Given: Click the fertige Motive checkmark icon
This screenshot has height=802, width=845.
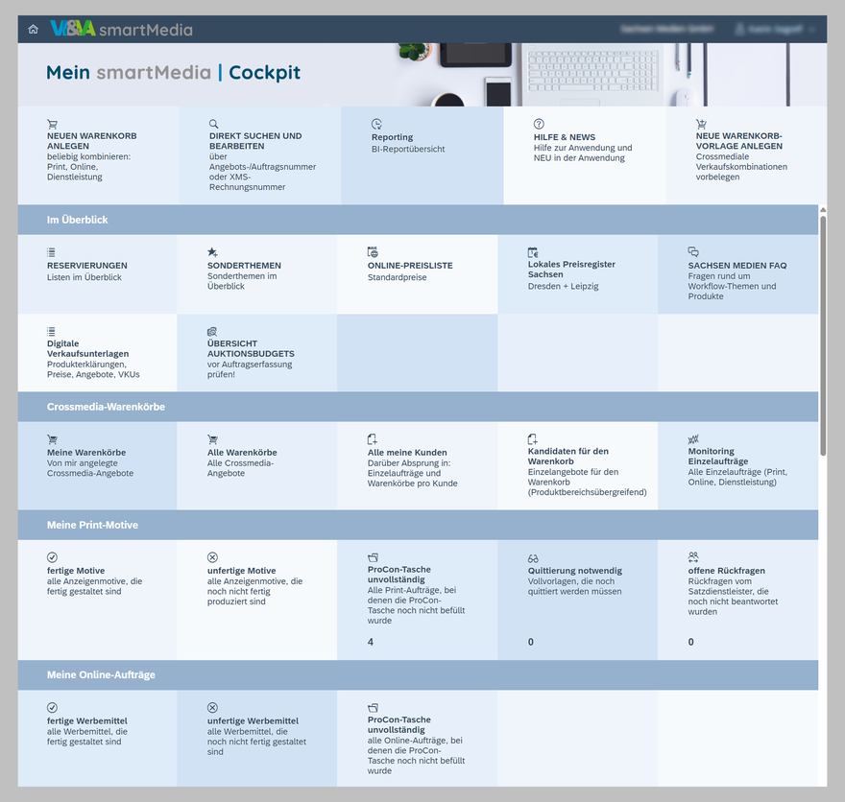Looking at the screenshot, I should pos(52,557).
